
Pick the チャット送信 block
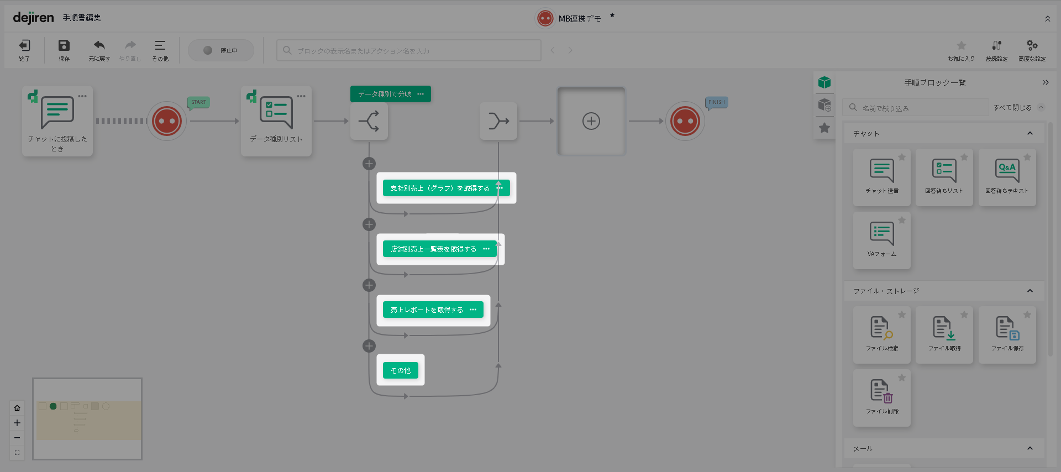point(882,177)
